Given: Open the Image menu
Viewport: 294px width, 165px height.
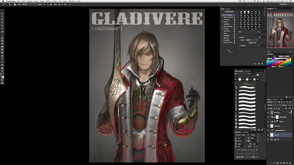Looking at the screenshot, I should [29, 1].
